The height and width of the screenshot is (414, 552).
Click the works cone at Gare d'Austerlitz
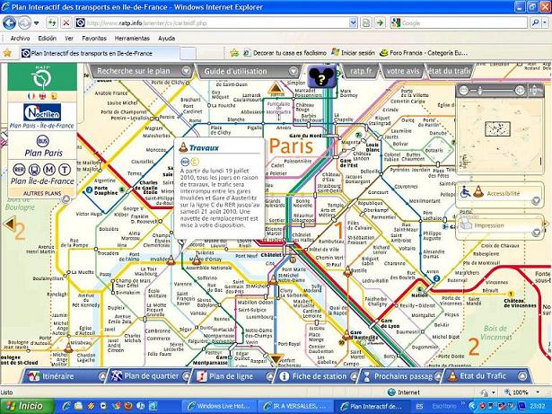pyautogui.click(x=346, y=334)
